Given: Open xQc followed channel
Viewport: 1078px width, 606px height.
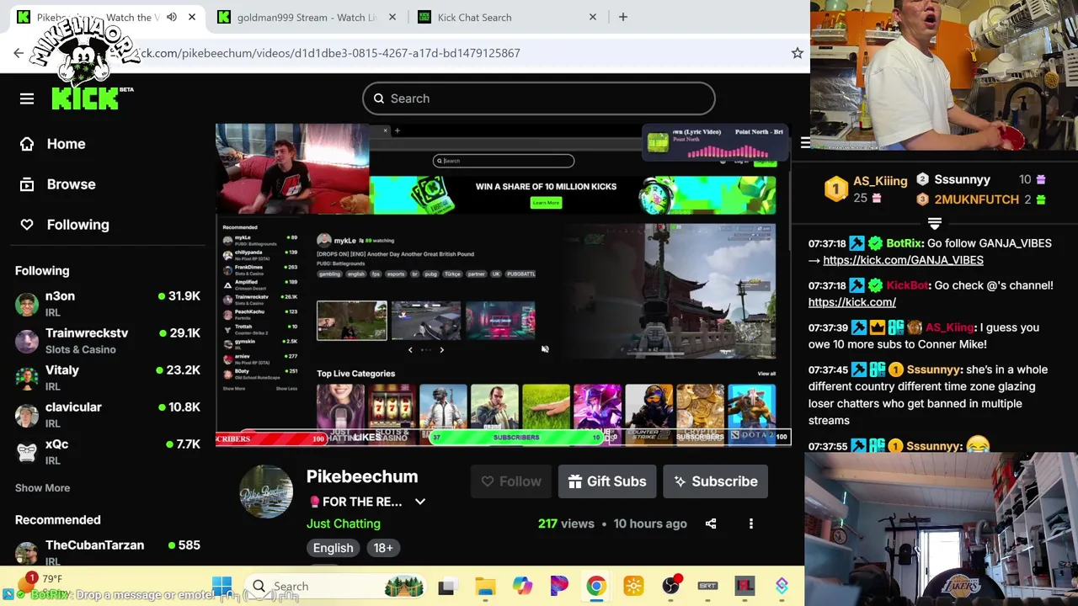Looking at the screenshot, I should 108,452.
